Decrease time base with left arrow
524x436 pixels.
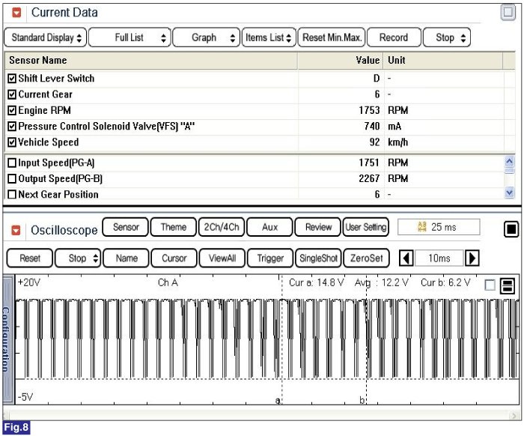coord(405,258)
